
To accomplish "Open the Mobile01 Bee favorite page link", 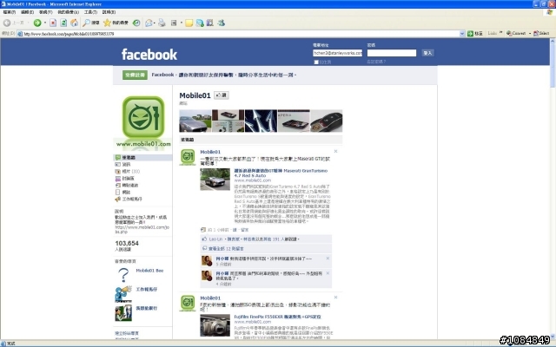I will pyautogui.click(x=149, y=271).
